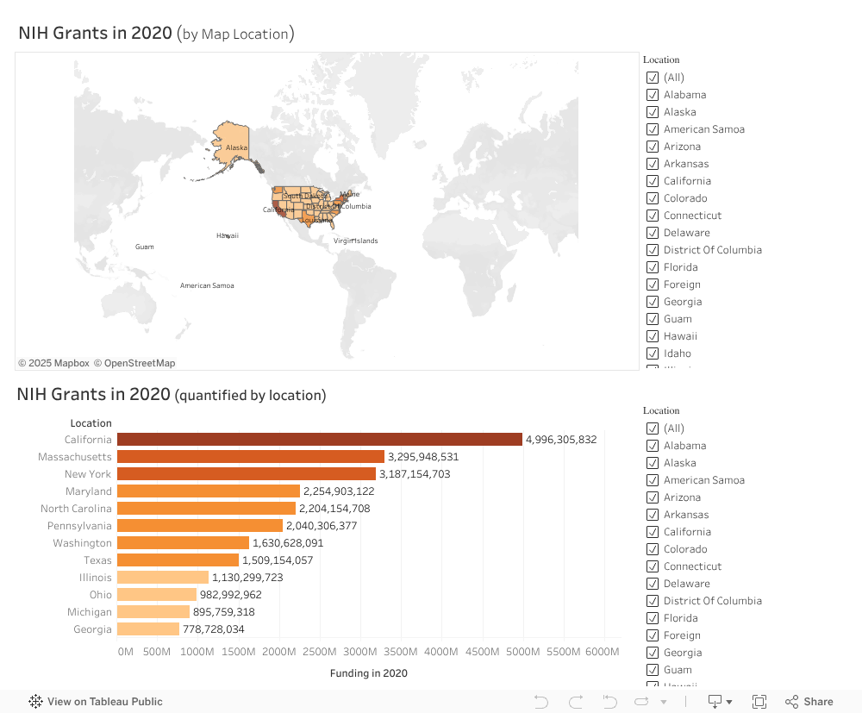This screenshot has height=713, width=862.
Task: Click the Share text label
Action: tap(818, 702)
